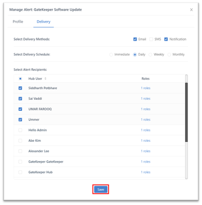The height and width of the screenshot is (205, 202).
Task: Select the Daily schedule radio button
Action: click(135, 55)
